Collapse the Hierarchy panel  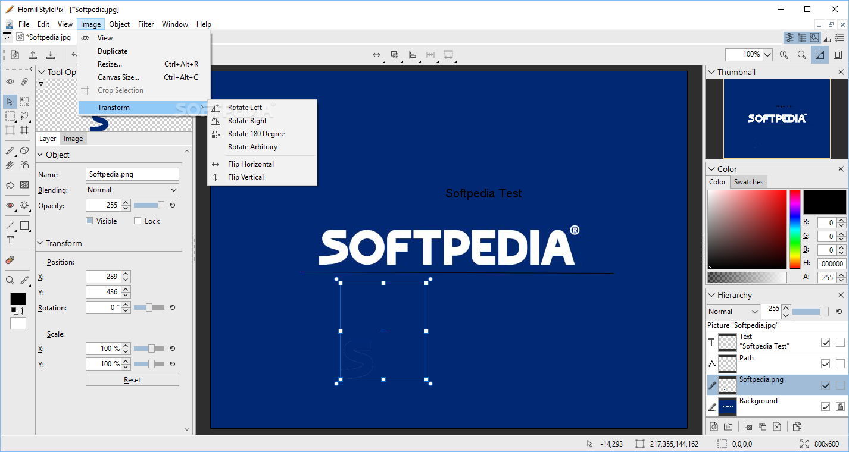(711, 295)
